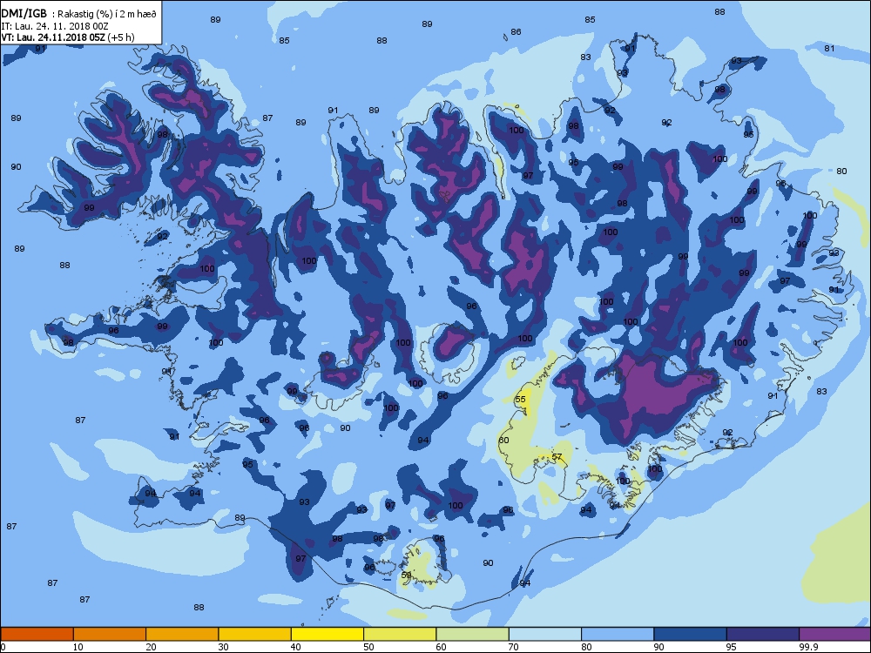The height and width of the screenshot is (653, 871).
Task: Click the '40' legend tick label
Action: click(x=296, y=647)
